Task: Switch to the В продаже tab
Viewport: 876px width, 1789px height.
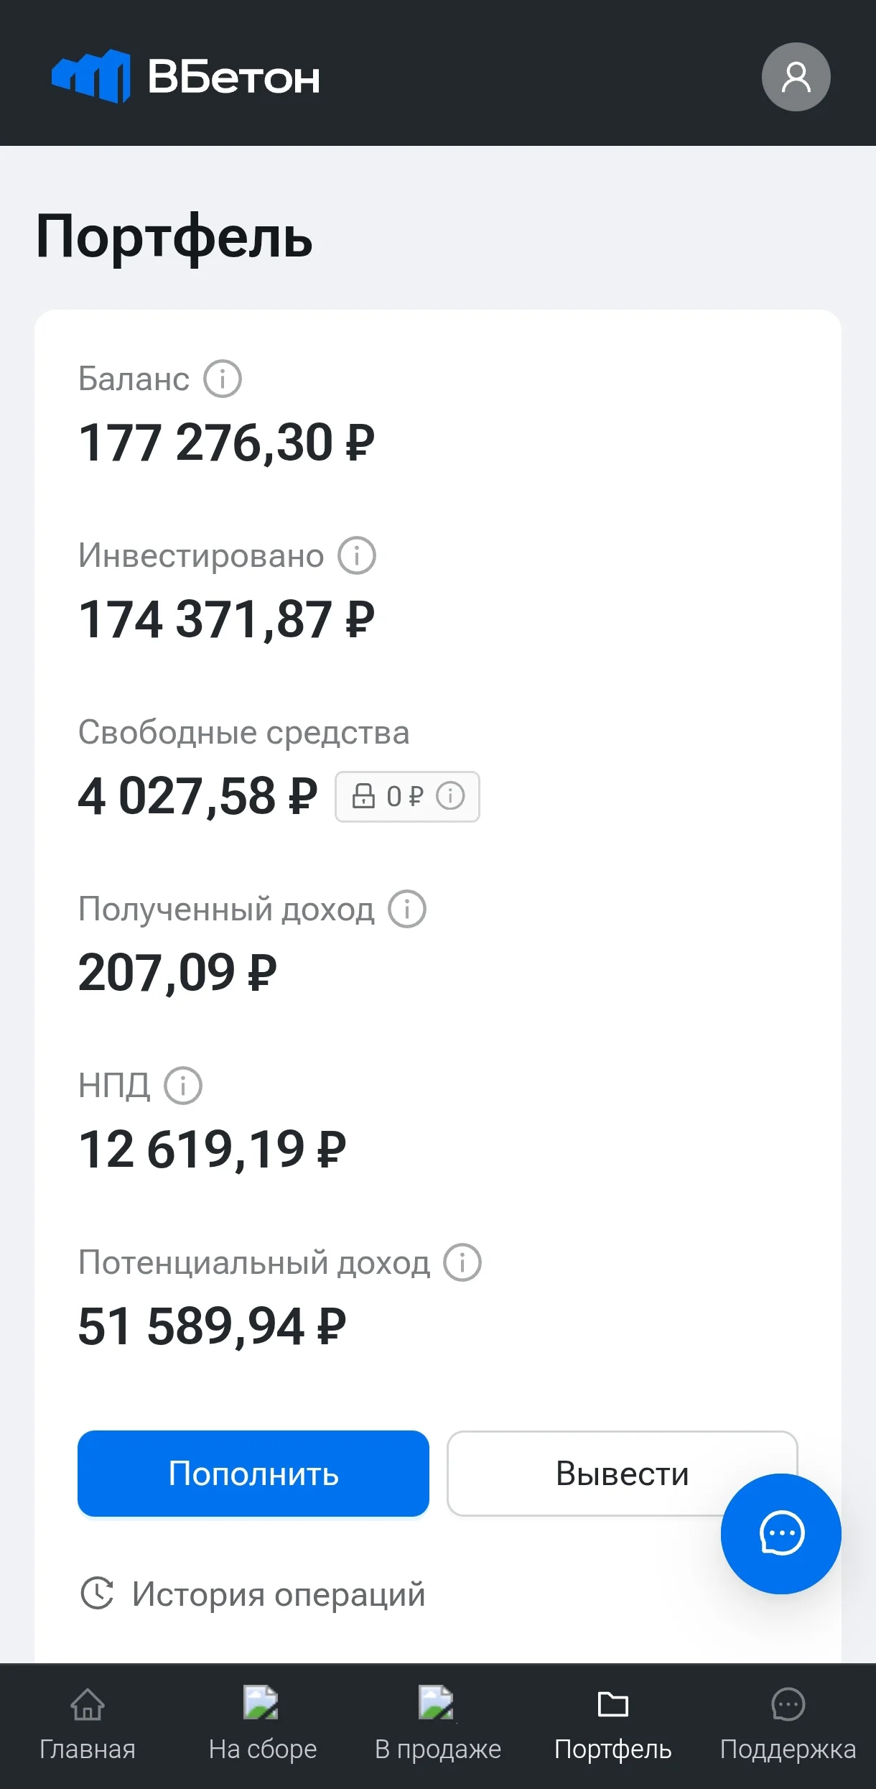Action: click(x=438, y=1724)
